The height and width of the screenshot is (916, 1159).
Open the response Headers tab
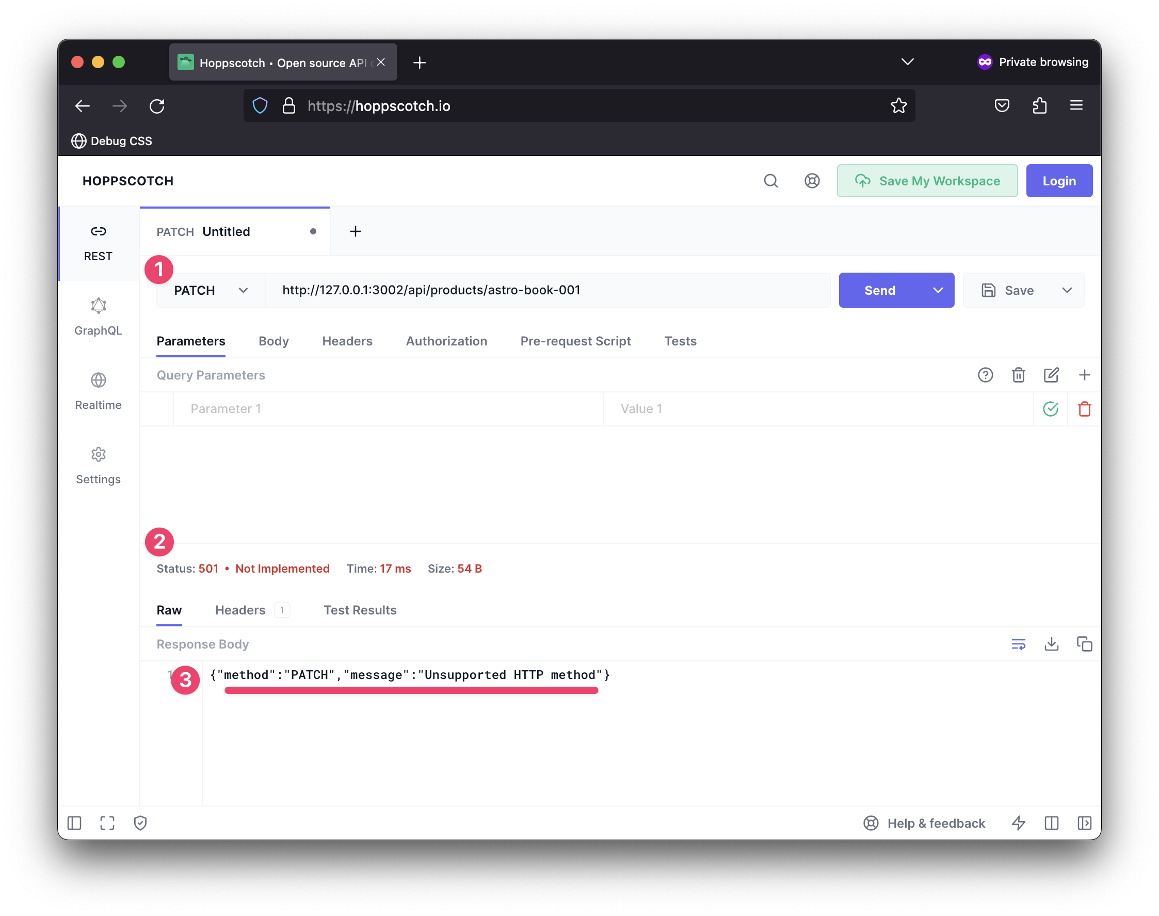coord(240,610)
